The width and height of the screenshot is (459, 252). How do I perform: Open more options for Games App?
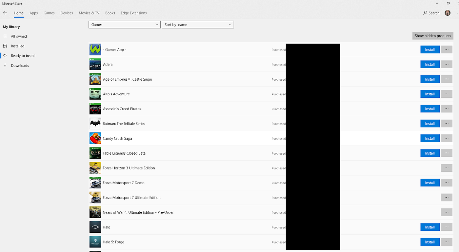click(447, 49)
